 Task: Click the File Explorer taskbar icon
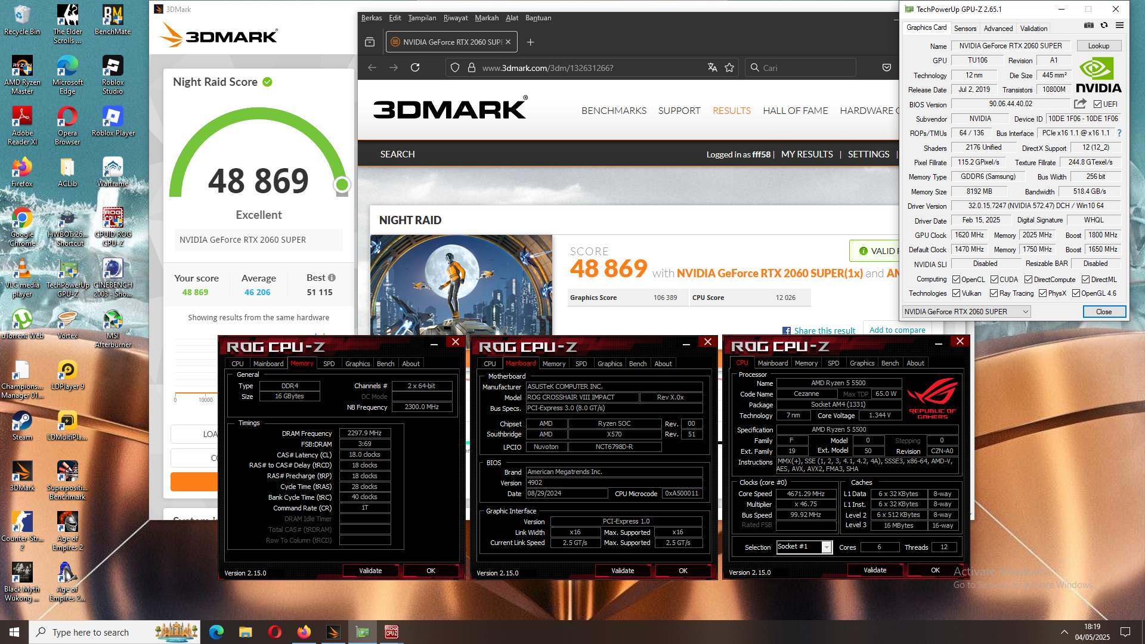(246, 632)
